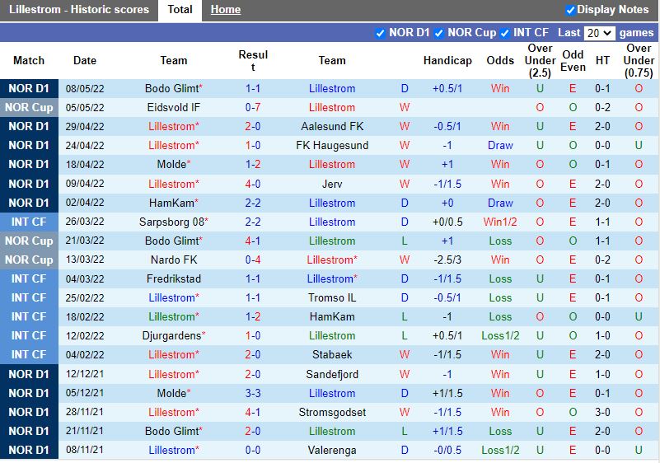This screenshot has width=660, height=463.
Task: Click the date 21/03/22
Action: 85,241
